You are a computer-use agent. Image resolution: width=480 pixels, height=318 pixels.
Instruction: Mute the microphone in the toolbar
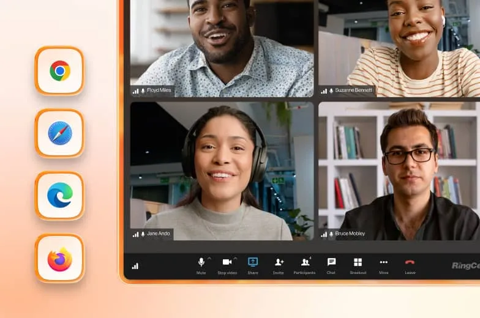[x=201, y=265]
